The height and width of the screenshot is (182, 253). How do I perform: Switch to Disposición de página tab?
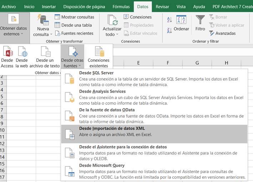pos(84,7)
